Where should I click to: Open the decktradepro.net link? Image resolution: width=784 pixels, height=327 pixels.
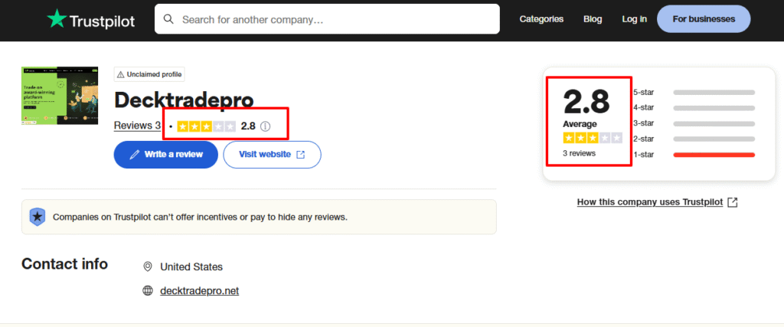pyautogui.click(x=200, y=290)
